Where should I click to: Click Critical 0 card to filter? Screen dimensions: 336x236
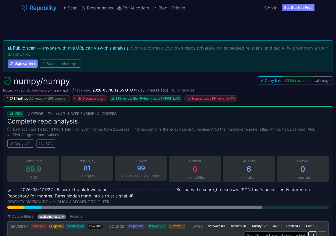pos(195,169)
